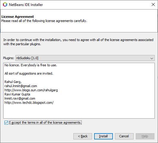The image size is (158, 143).
Task: Click the Install button
Action: [x=103, y=136]
